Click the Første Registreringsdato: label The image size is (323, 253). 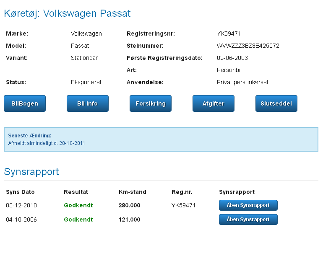click(164, 58)
